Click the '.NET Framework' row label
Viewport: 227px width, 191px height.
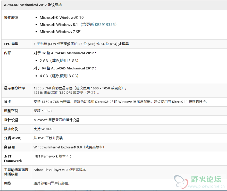(x=13, y=159)
